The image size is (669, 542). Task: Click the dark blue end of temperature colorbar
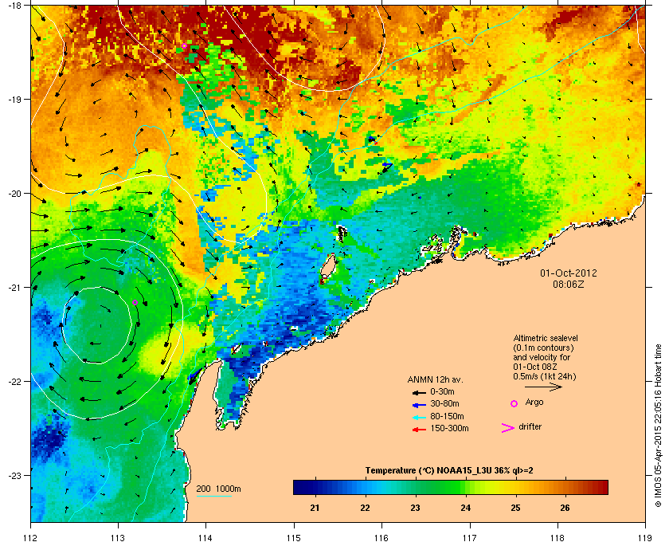pyautogui.click(x=299, y=487)
